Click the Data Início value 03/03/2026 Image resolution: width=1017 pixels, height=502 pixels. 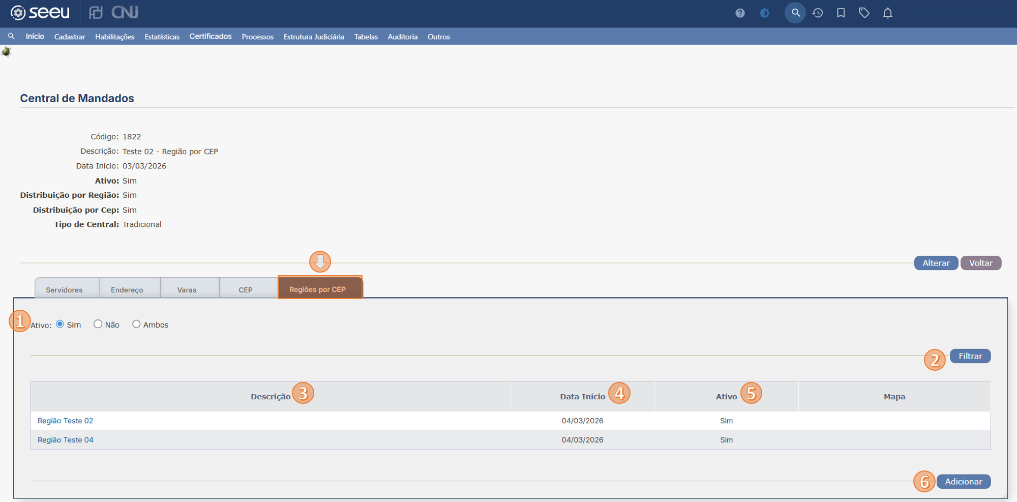tap(144, 166)
